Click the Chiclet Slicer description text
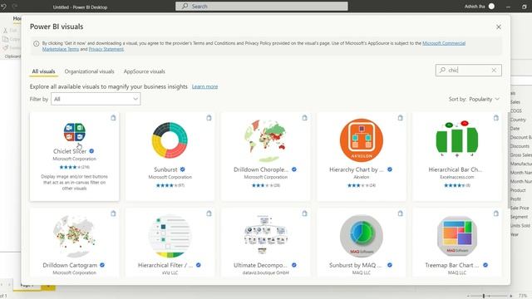 (74, 183)
